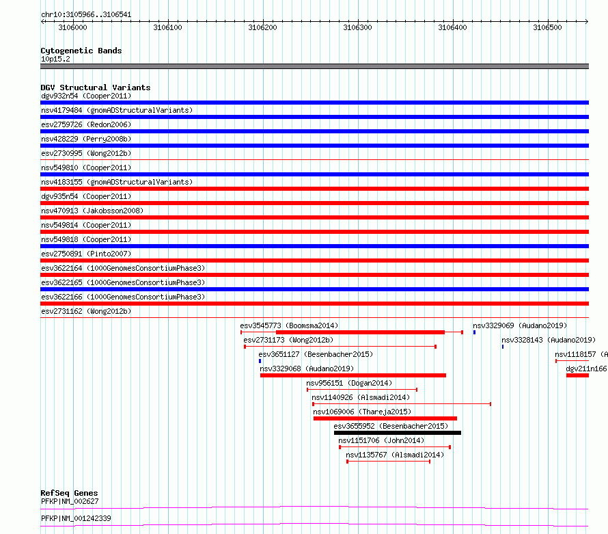Image resolution: width=608 pixels, height=534 pixels.
Task: Click the esv2731162 (Wong2012b) label
Action: (x=86, y=311)
